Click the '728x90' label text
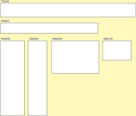 (5, 1)
